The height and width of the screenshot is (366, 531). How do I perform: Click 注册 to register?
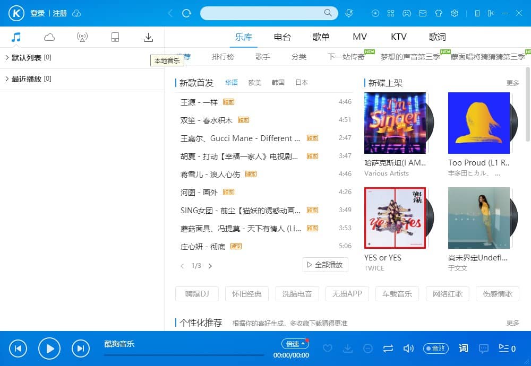point(59,13)
